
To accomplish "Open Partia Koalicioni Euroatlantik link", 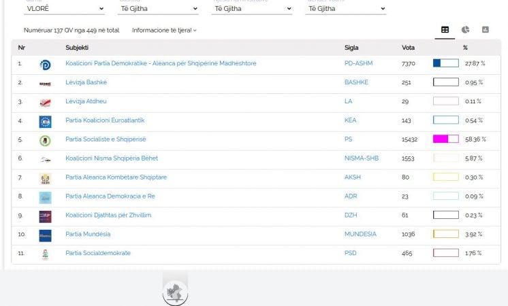I will click(x=105, y=120).
